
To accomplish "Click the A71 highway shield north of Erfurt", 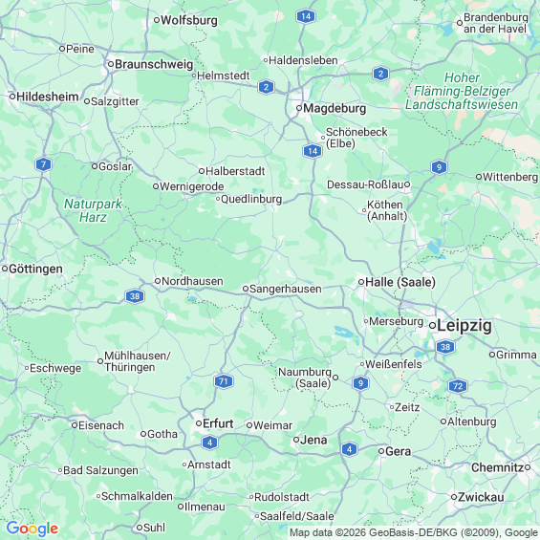I will click(224, 381).
